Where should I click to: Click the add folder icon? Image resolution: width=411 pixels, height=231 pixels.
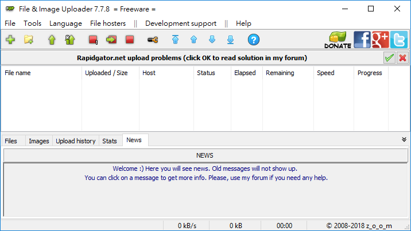click(29, 40)
